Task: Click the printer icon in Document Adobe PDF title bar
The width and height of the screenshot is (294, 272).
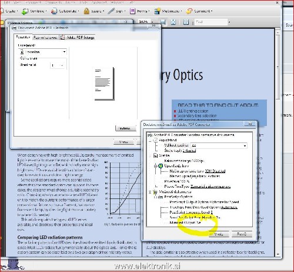Action: pos(14,28)
